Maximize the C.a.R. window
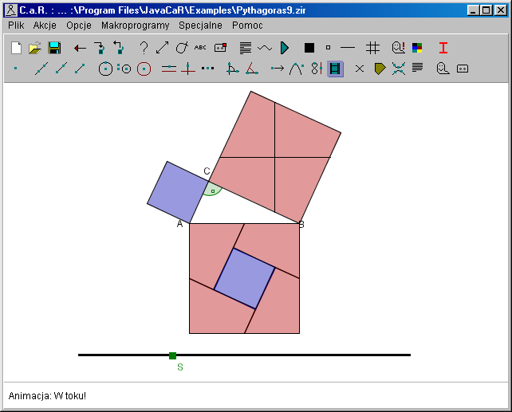 click(x=486, y=10)
